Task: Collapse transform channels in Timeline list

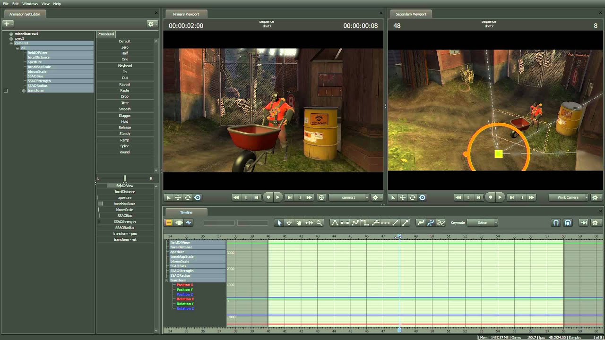Action: click(x=166, y=280)
